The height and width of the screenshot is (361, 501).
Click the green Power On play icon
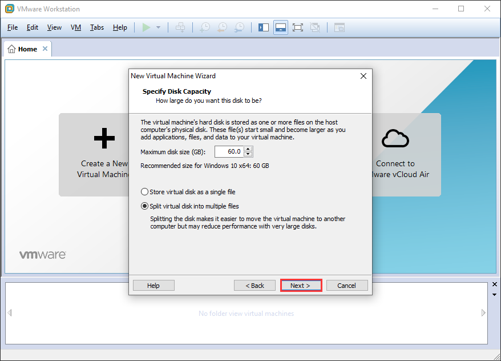146,27
